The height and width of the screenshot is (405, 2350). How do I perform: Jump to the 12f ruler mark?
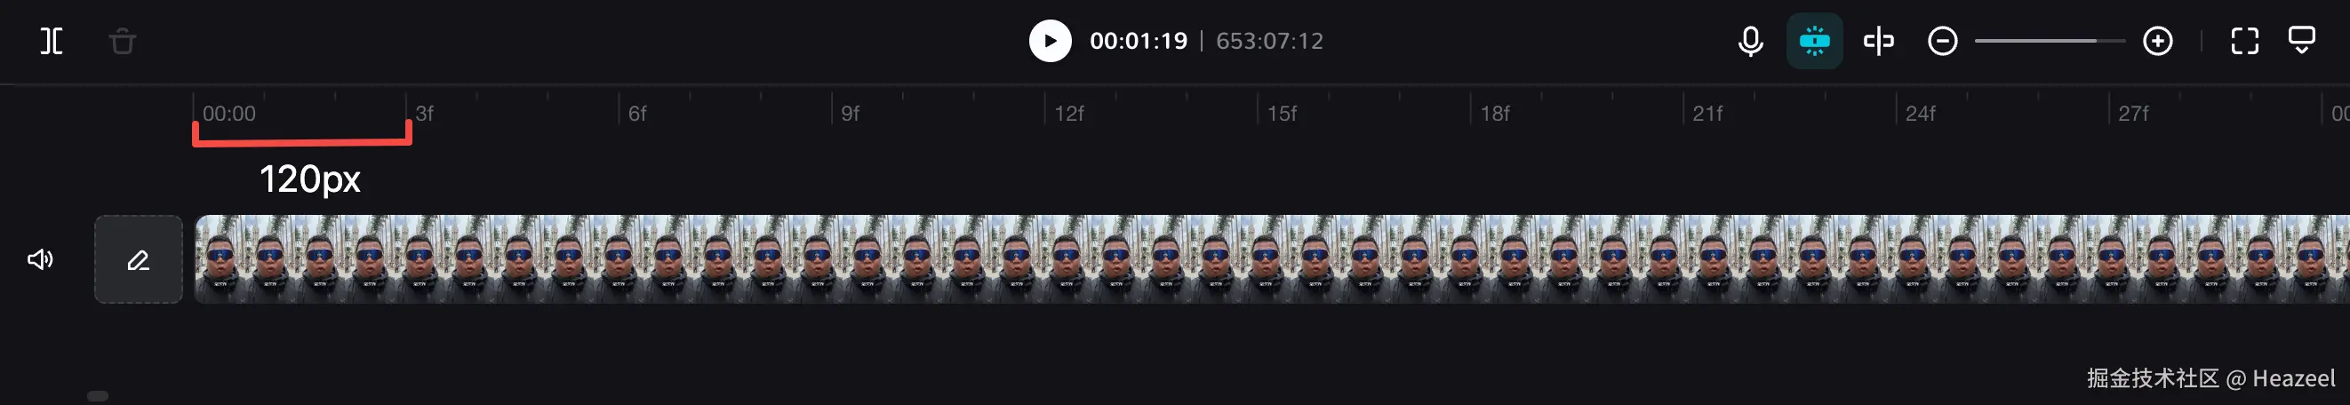pyautogui.click(x=1068, y=113)
